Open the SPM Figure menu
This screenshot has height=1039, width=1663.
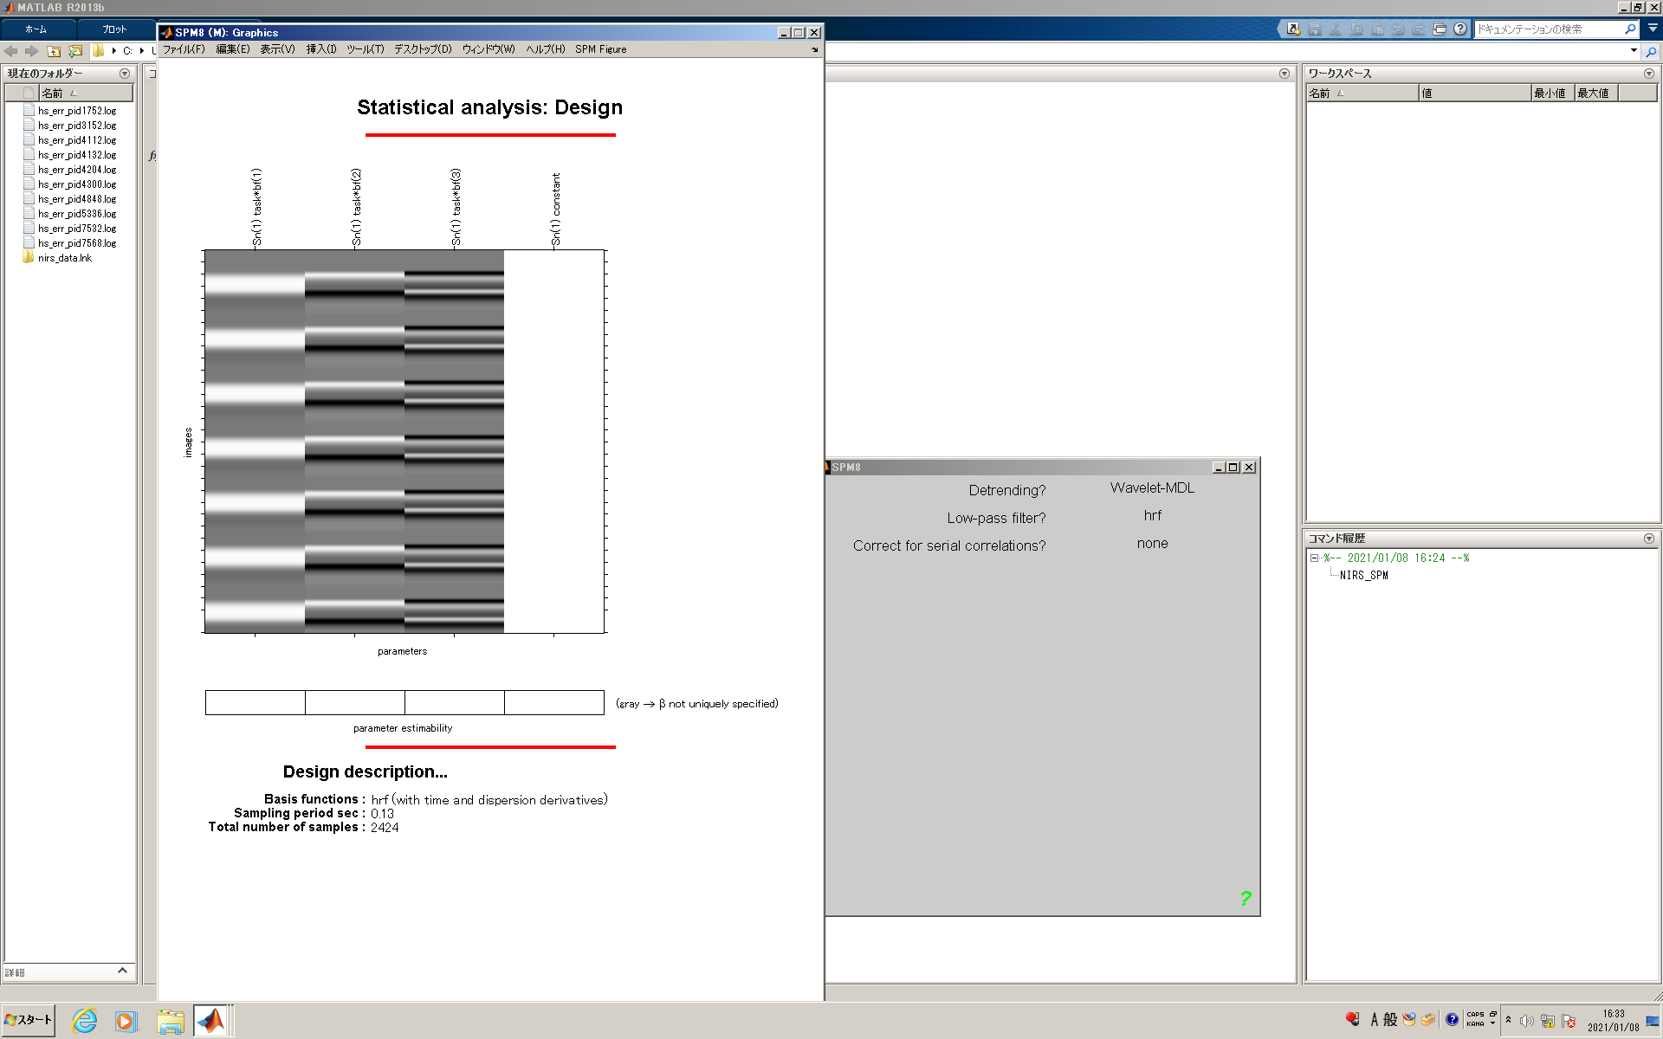[x=600, y=49]
